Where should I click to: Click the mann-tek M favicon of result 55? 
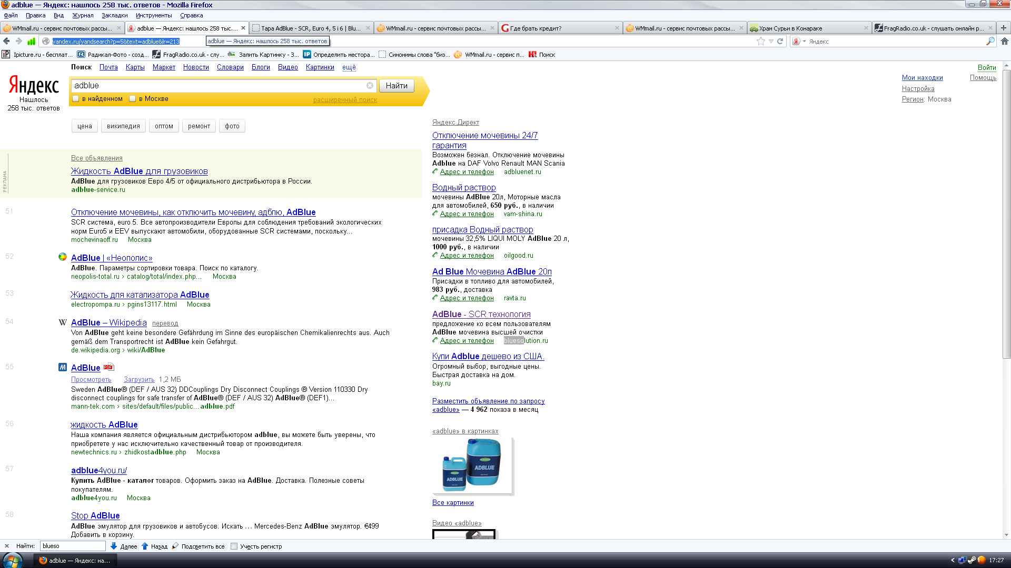63,367
